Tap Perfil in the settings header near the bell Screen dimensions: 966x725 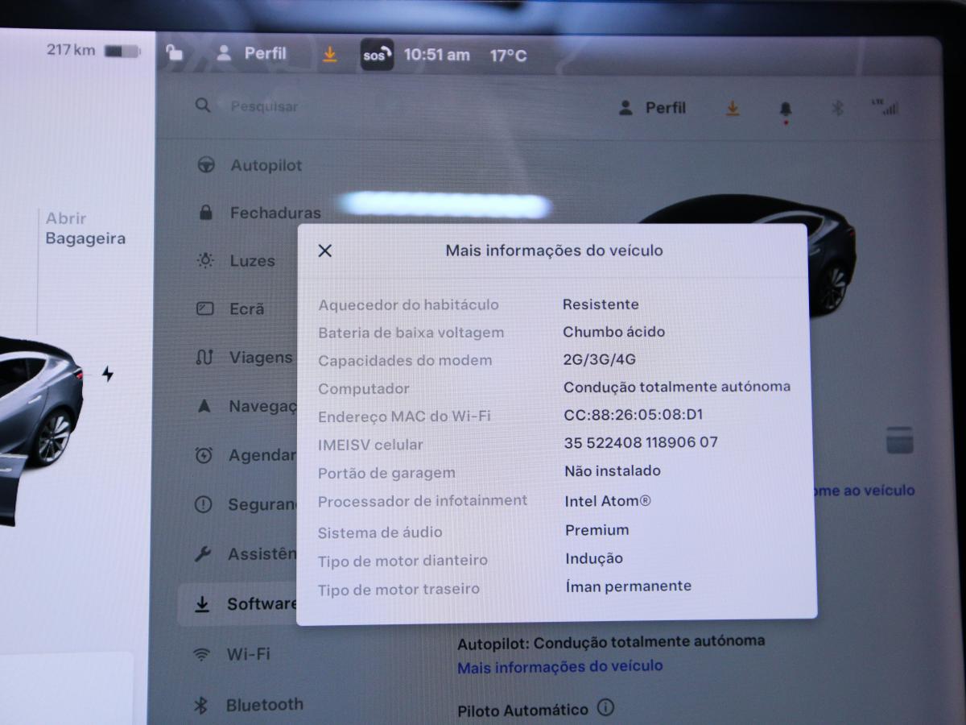[x=653, y=108]
